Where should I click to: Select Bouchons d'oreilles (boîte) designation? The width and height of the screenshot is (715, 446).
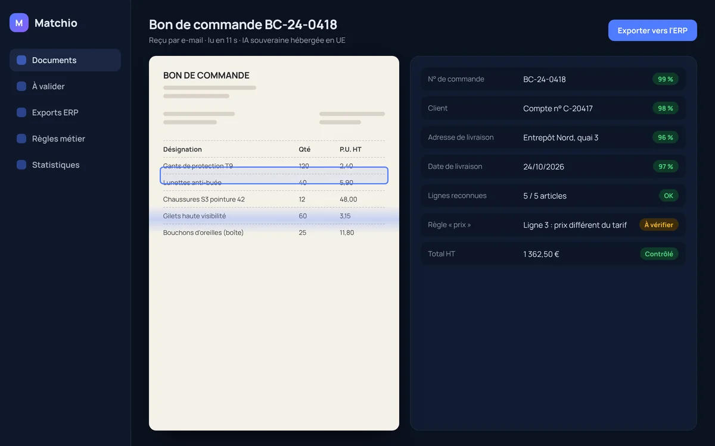(203, 233)
